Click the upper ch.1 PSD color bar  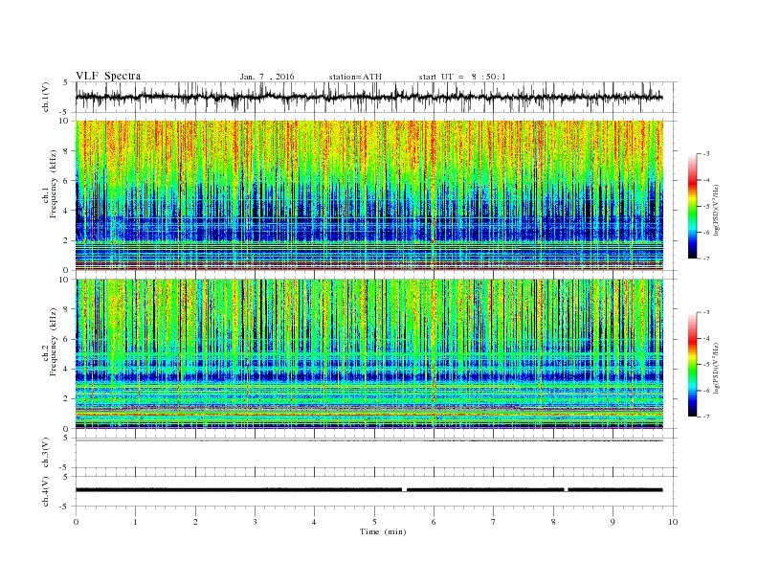point(693,206)
